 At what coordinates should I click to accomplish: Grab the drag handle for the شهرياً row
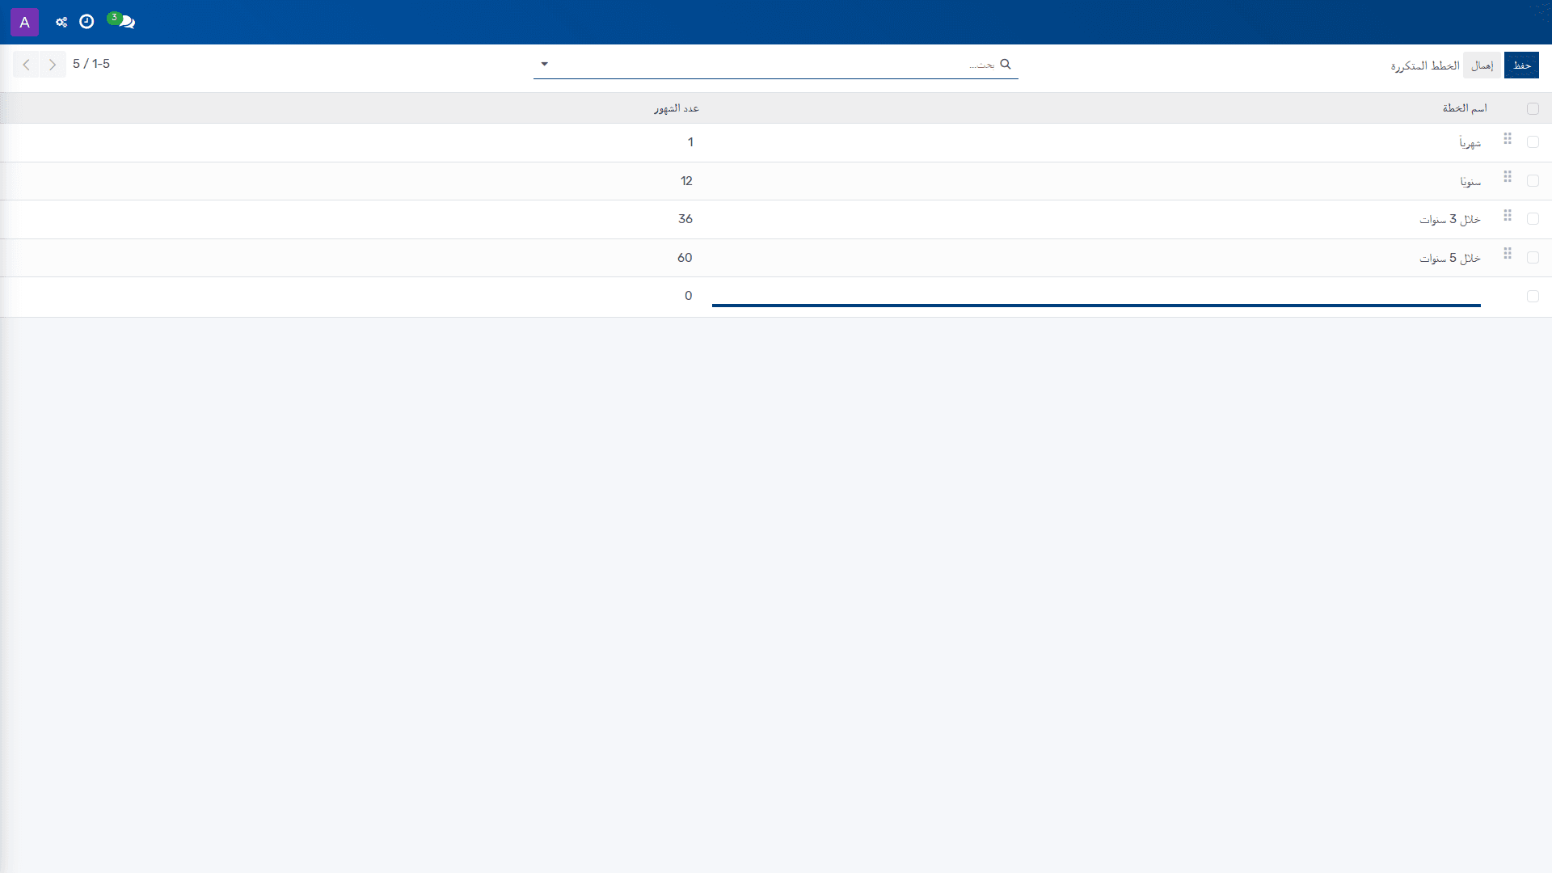1508,139
